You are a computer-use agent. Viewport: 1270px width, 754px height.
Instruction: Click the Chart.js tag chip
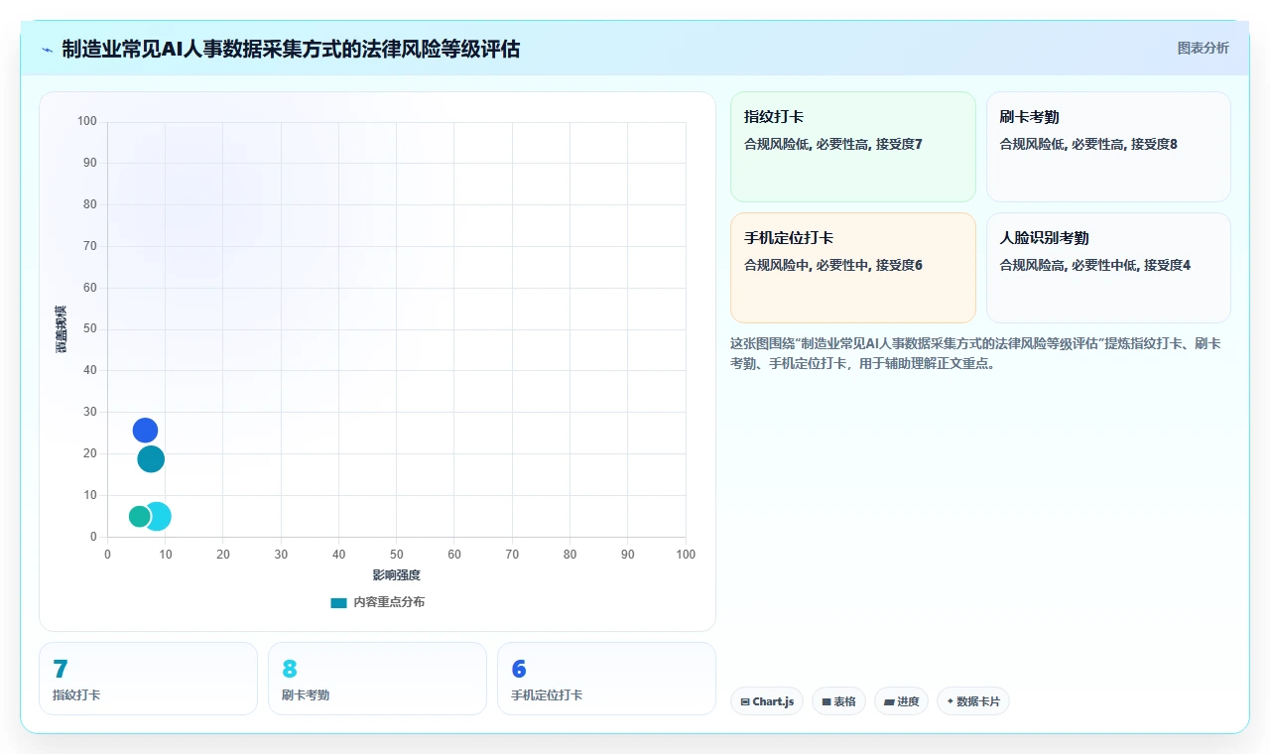tap(767, 701)
